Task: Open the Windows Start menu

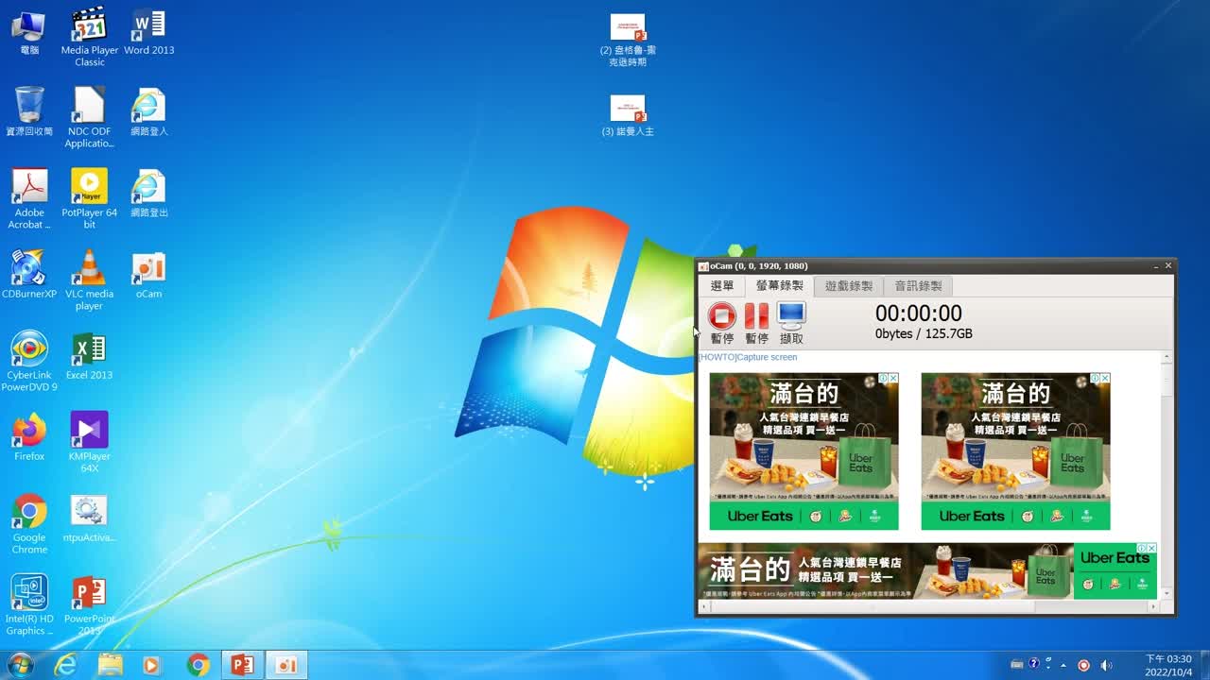Action: pos(20,665)
